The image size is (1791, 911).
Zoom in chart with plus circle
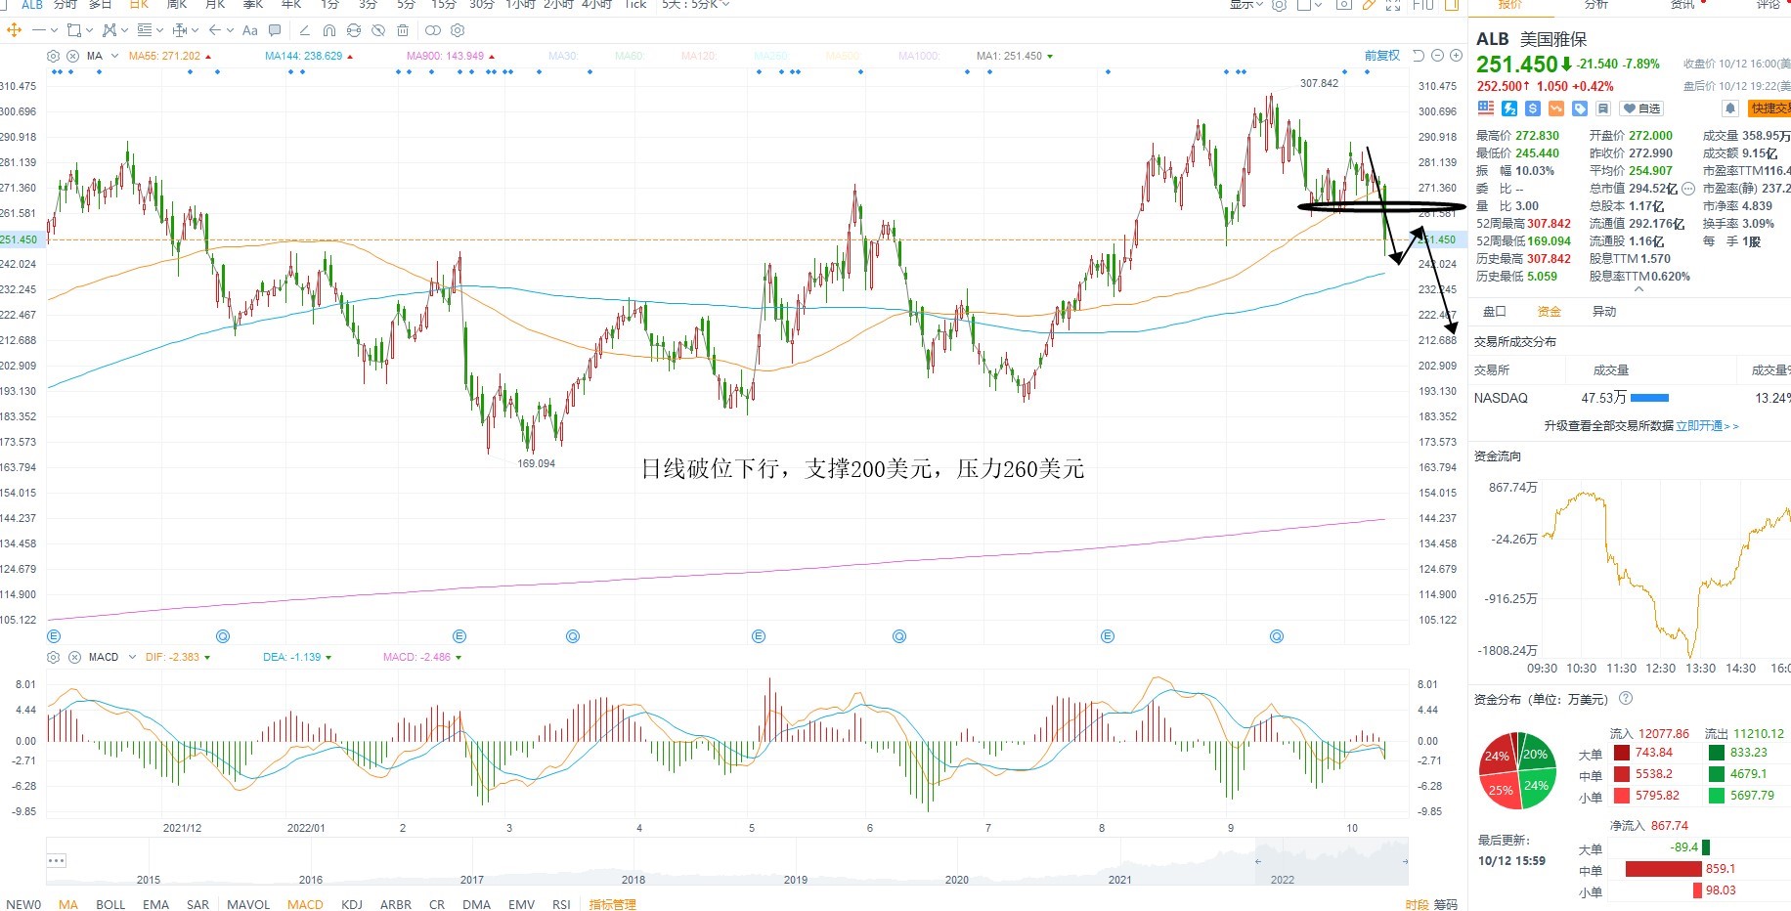tap(1456, 56)
